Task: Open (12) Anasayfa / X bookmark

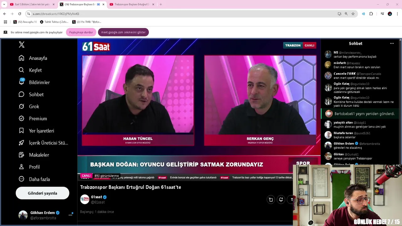Action: (25, 22)
